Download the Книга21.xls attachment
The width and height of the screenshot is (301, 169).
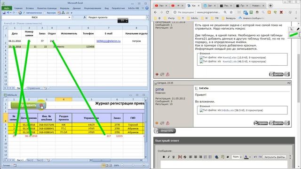click(230, 61)
